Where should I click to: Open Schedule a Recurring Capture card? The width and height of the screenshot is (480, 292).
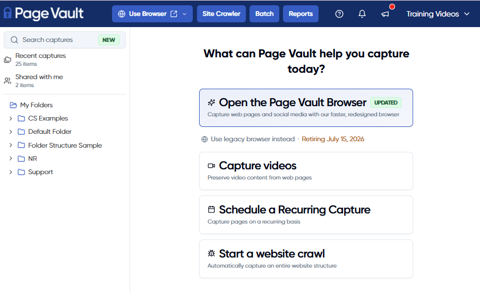pyautogui.click(x=306, y=215)
